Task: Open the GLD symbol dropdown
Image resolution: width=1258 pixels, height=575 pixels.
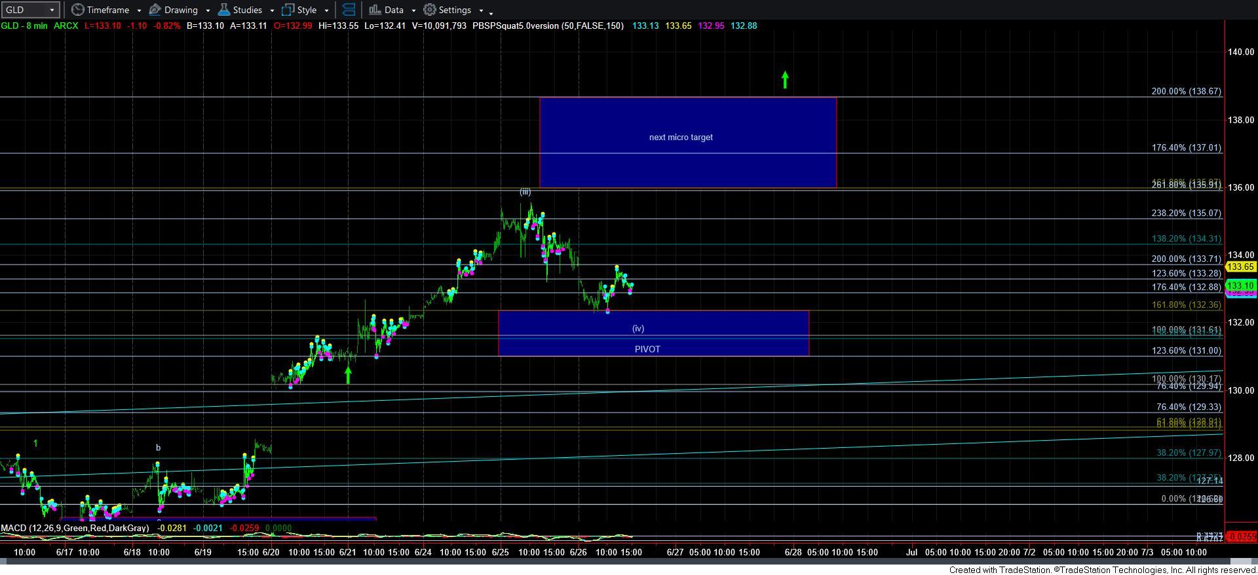Action: pyautogui.click(x=51, y=10)
